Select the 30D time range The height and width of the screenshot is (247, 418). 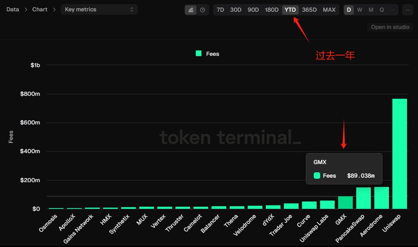(x=236, y=10)
